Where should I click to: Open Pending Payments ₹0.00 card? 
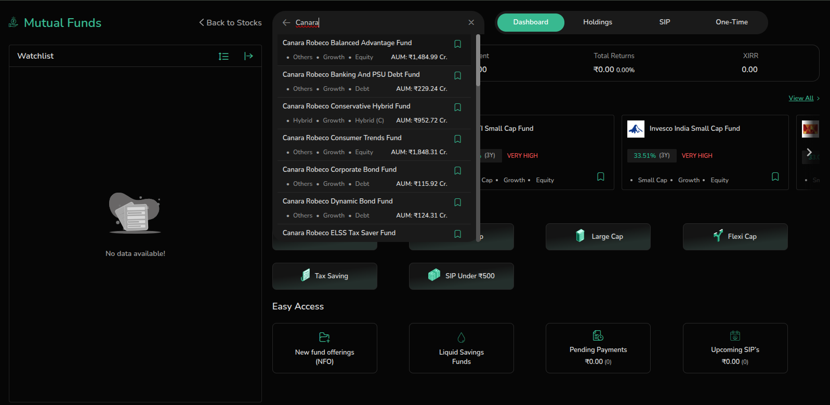tap(598, 348)
